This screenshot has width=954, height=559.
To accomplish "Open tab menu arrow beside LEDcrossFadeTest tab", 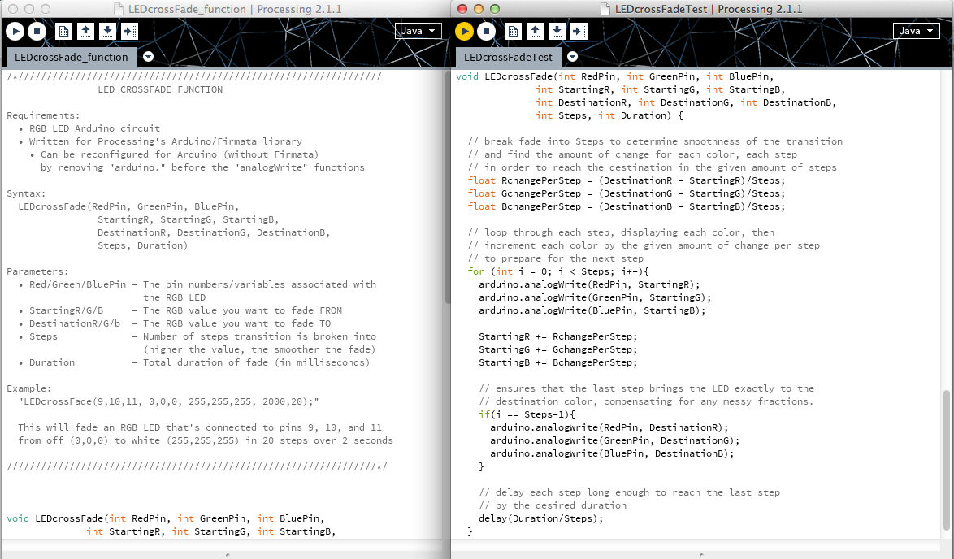I will [x=572, y=57].
